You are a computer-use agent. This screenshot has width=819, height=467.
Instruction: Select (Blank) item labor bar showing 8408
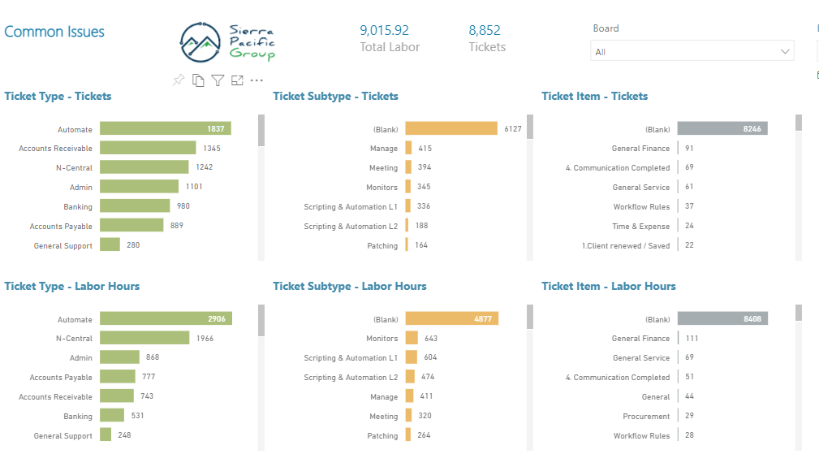click(723, 318)
